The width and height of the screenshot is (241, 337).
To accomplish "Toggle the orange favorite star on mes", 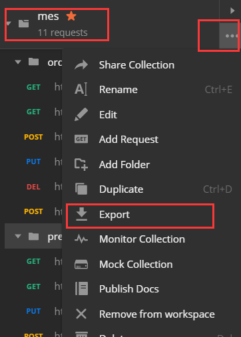I will (x=71, y=16).
